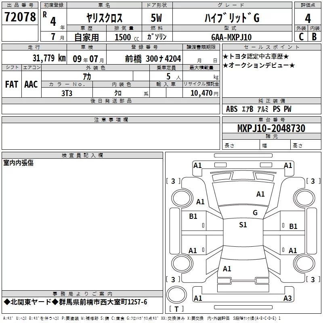Select the inspector note 室内内張傷
The width and height of the screenshot is (323, 323).
coord(18,163)
